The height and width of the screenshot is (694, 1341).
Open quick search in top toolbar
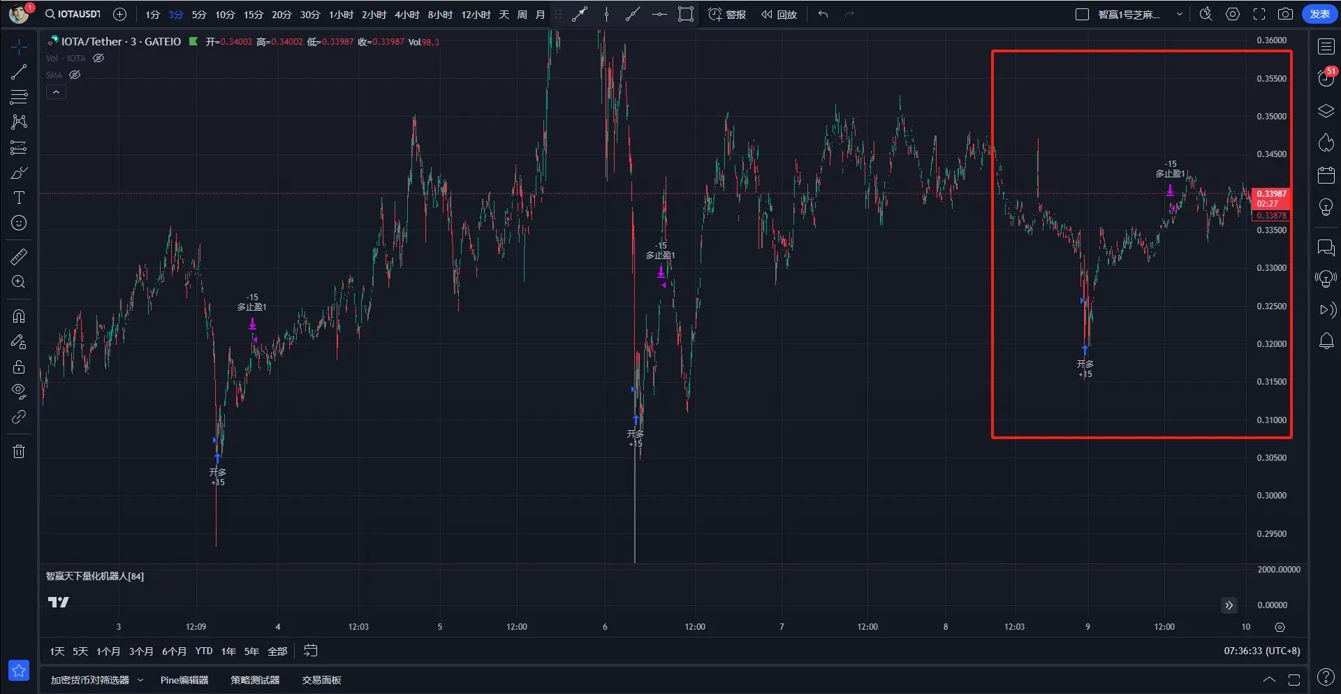[1206, 14]
